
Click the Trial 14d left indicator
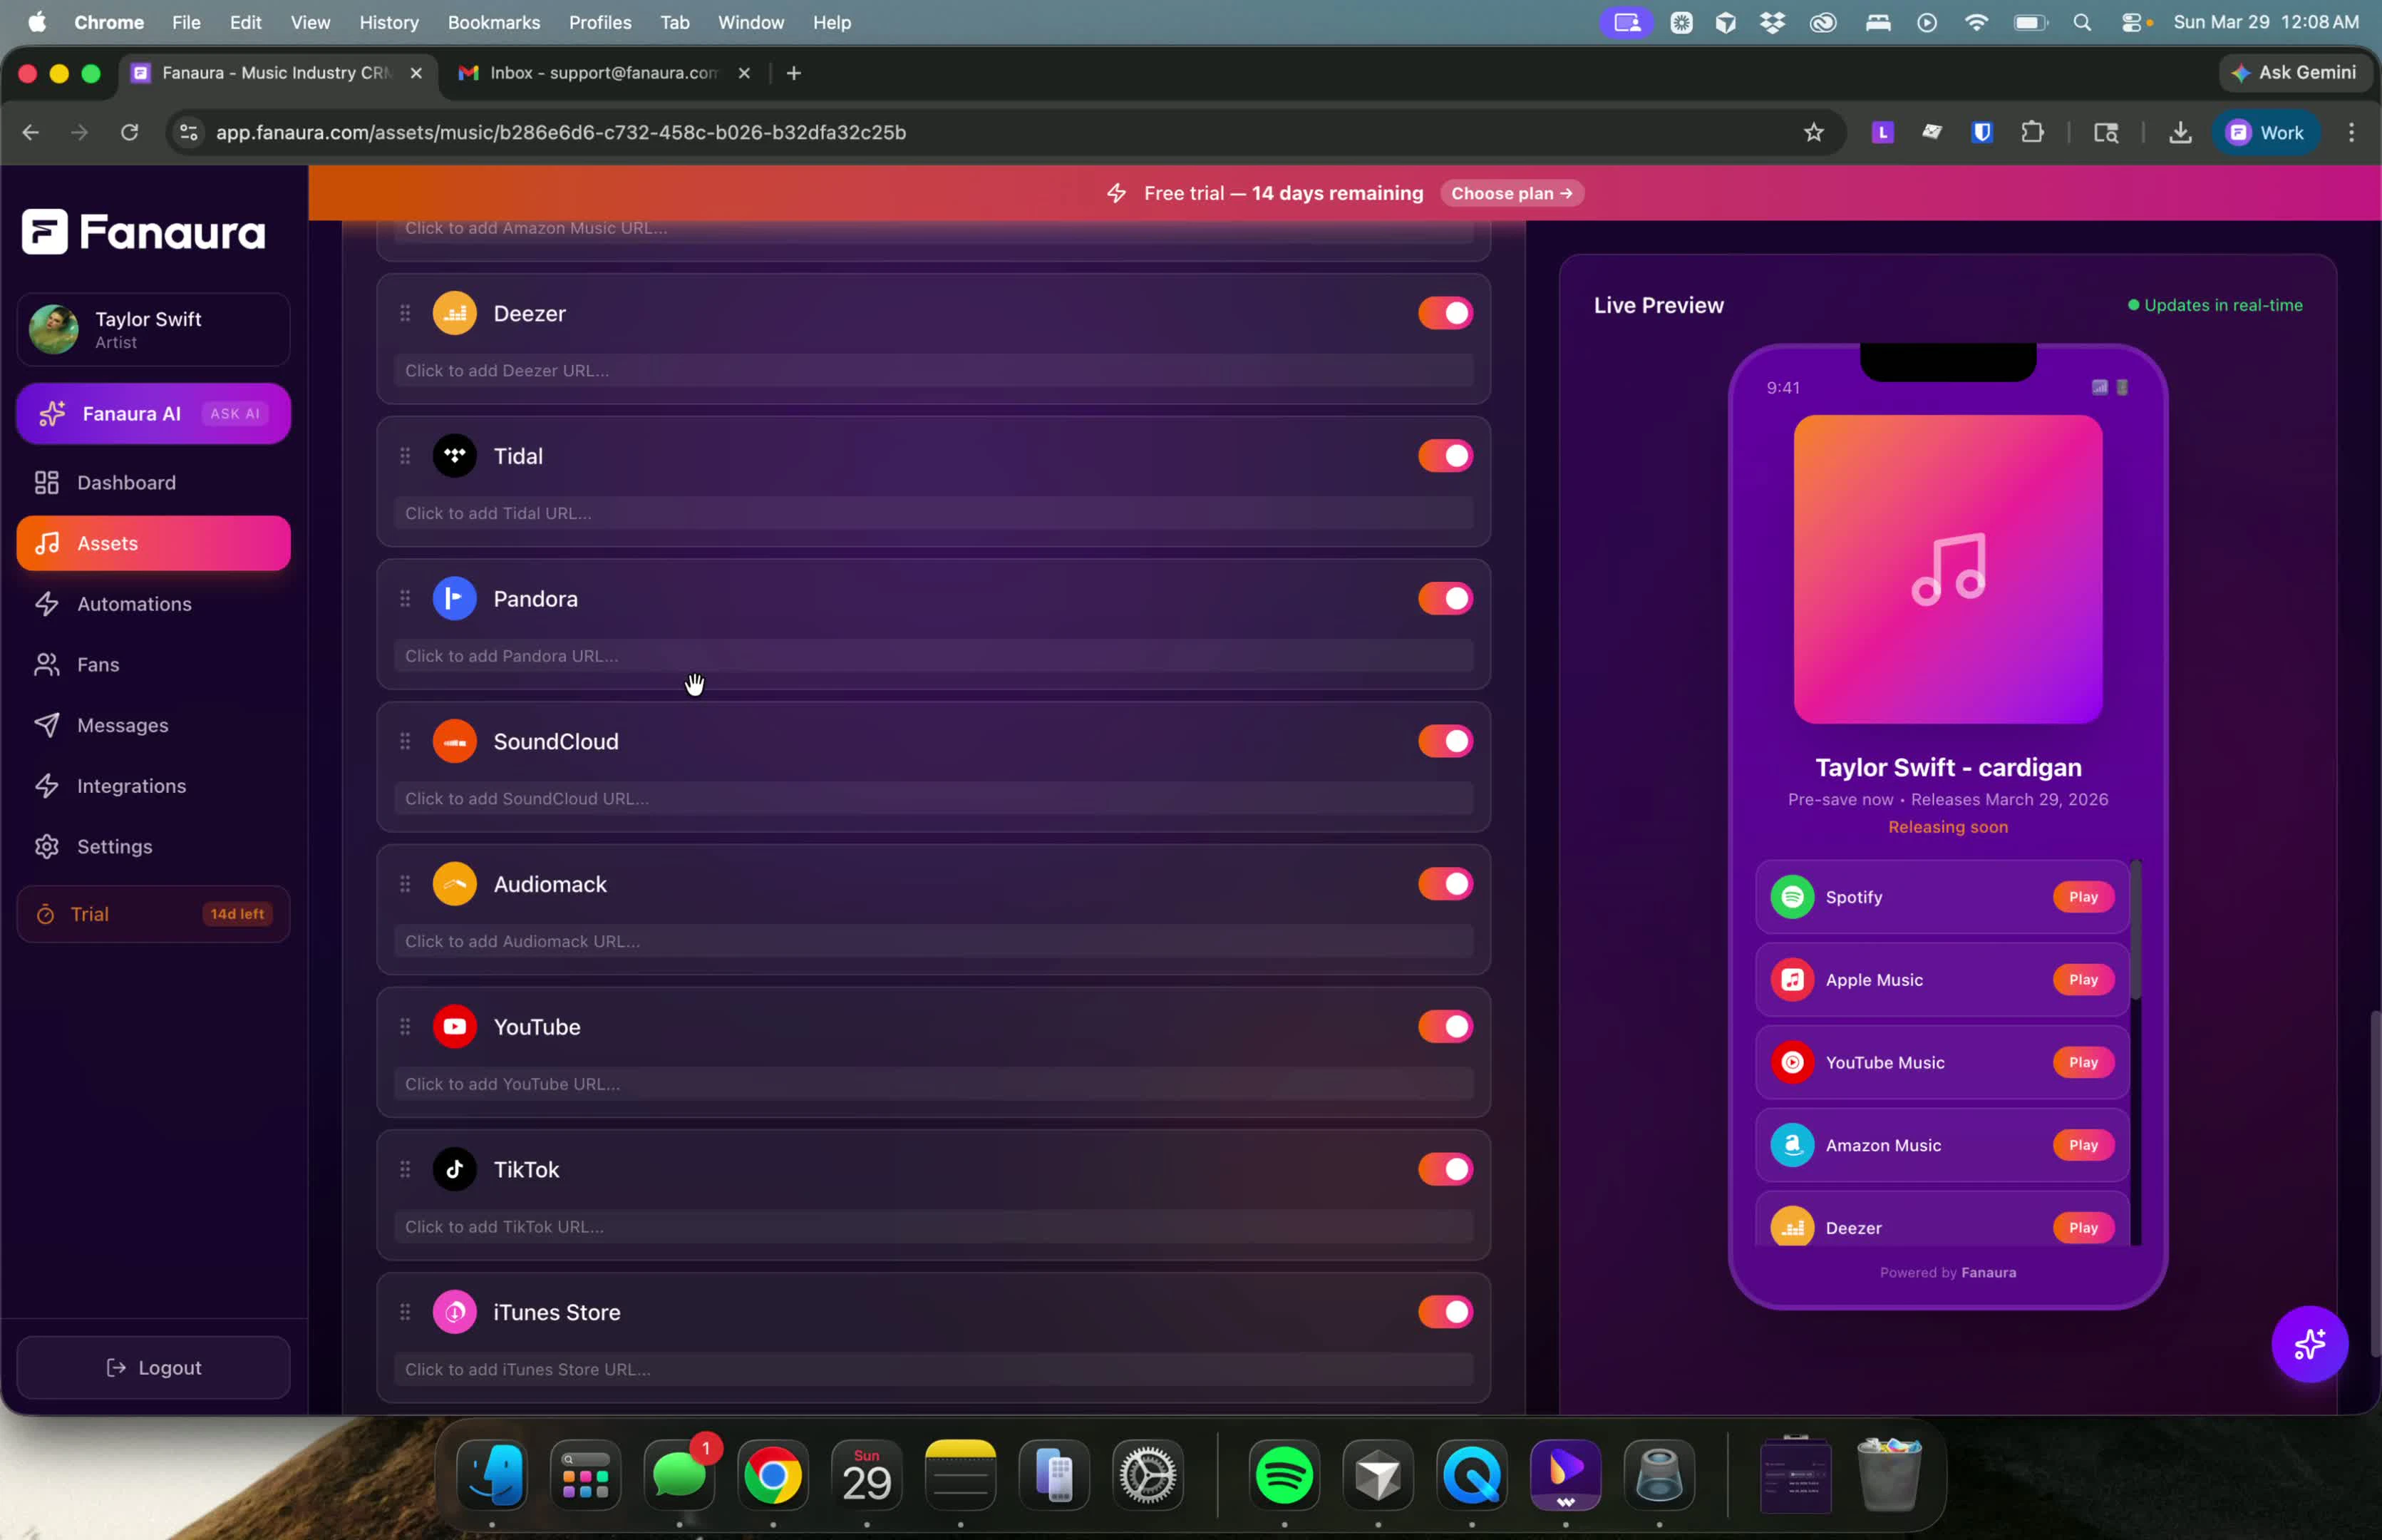click(x=153, y=914)
